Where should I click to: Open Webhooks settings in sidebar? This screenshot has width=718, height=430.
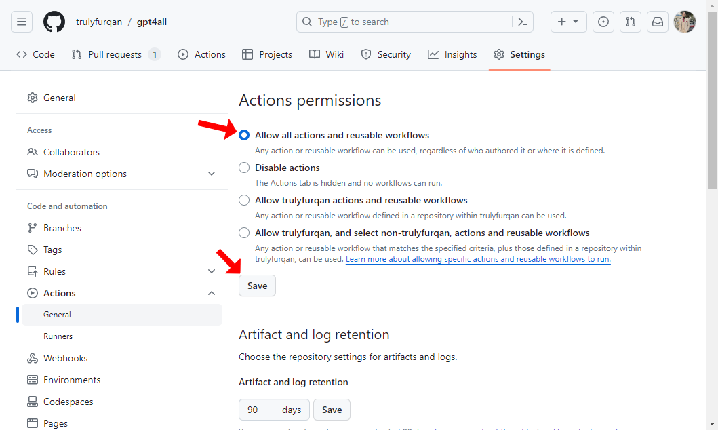[65, 358]
